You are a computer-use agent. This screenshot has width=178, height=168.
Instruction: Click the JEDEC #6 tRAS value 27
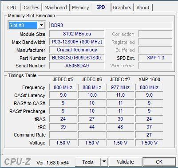tap(92, 119)
